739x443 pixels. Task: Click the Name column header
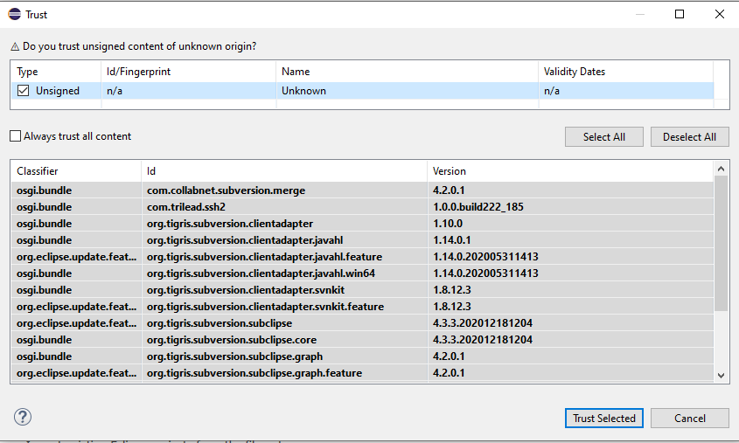408,72
